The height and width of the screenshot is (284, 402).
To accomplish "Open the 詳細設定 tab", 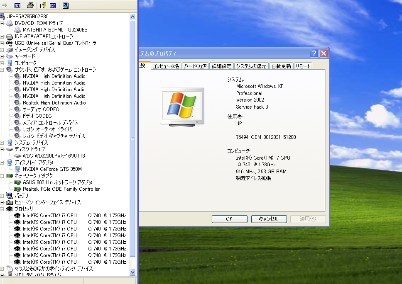I will (x=221, y=66).
